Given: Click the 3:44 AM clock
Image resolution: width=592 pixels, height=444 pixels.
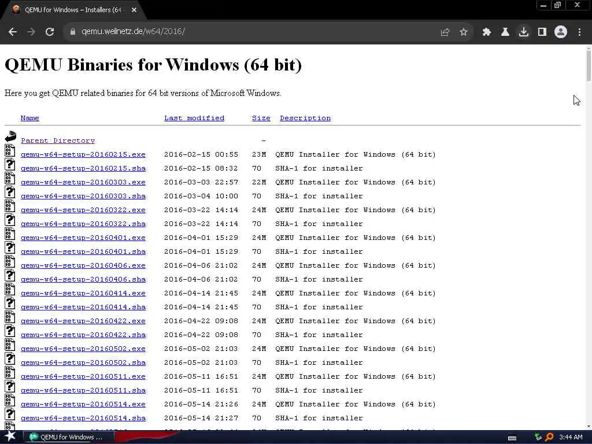Looking at the screenshot, I should [571, 437].
